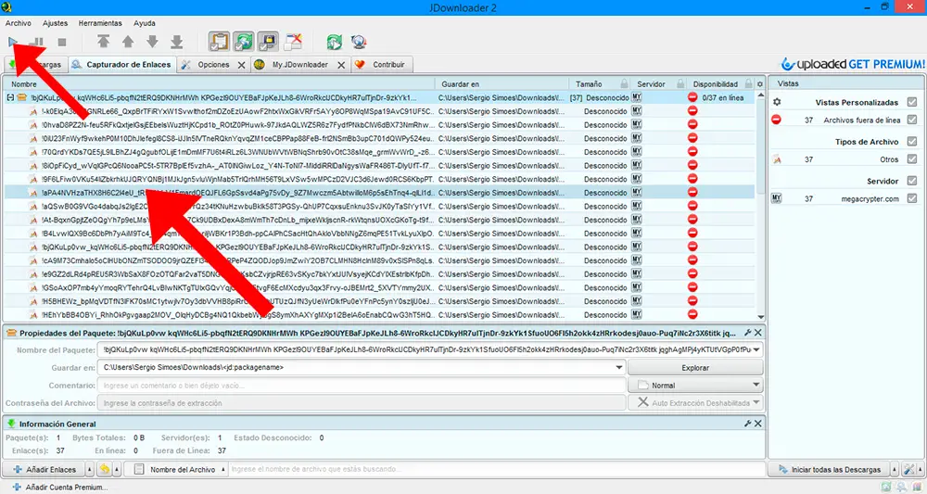Toggle Archivos fuera de línea checkbox
The height and width of the screenshot is (494, 927).
point(912,120)
